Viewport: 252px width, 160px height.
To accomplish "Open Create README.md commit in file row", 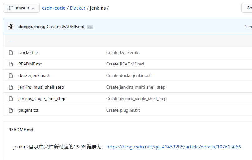I will 125,64.
